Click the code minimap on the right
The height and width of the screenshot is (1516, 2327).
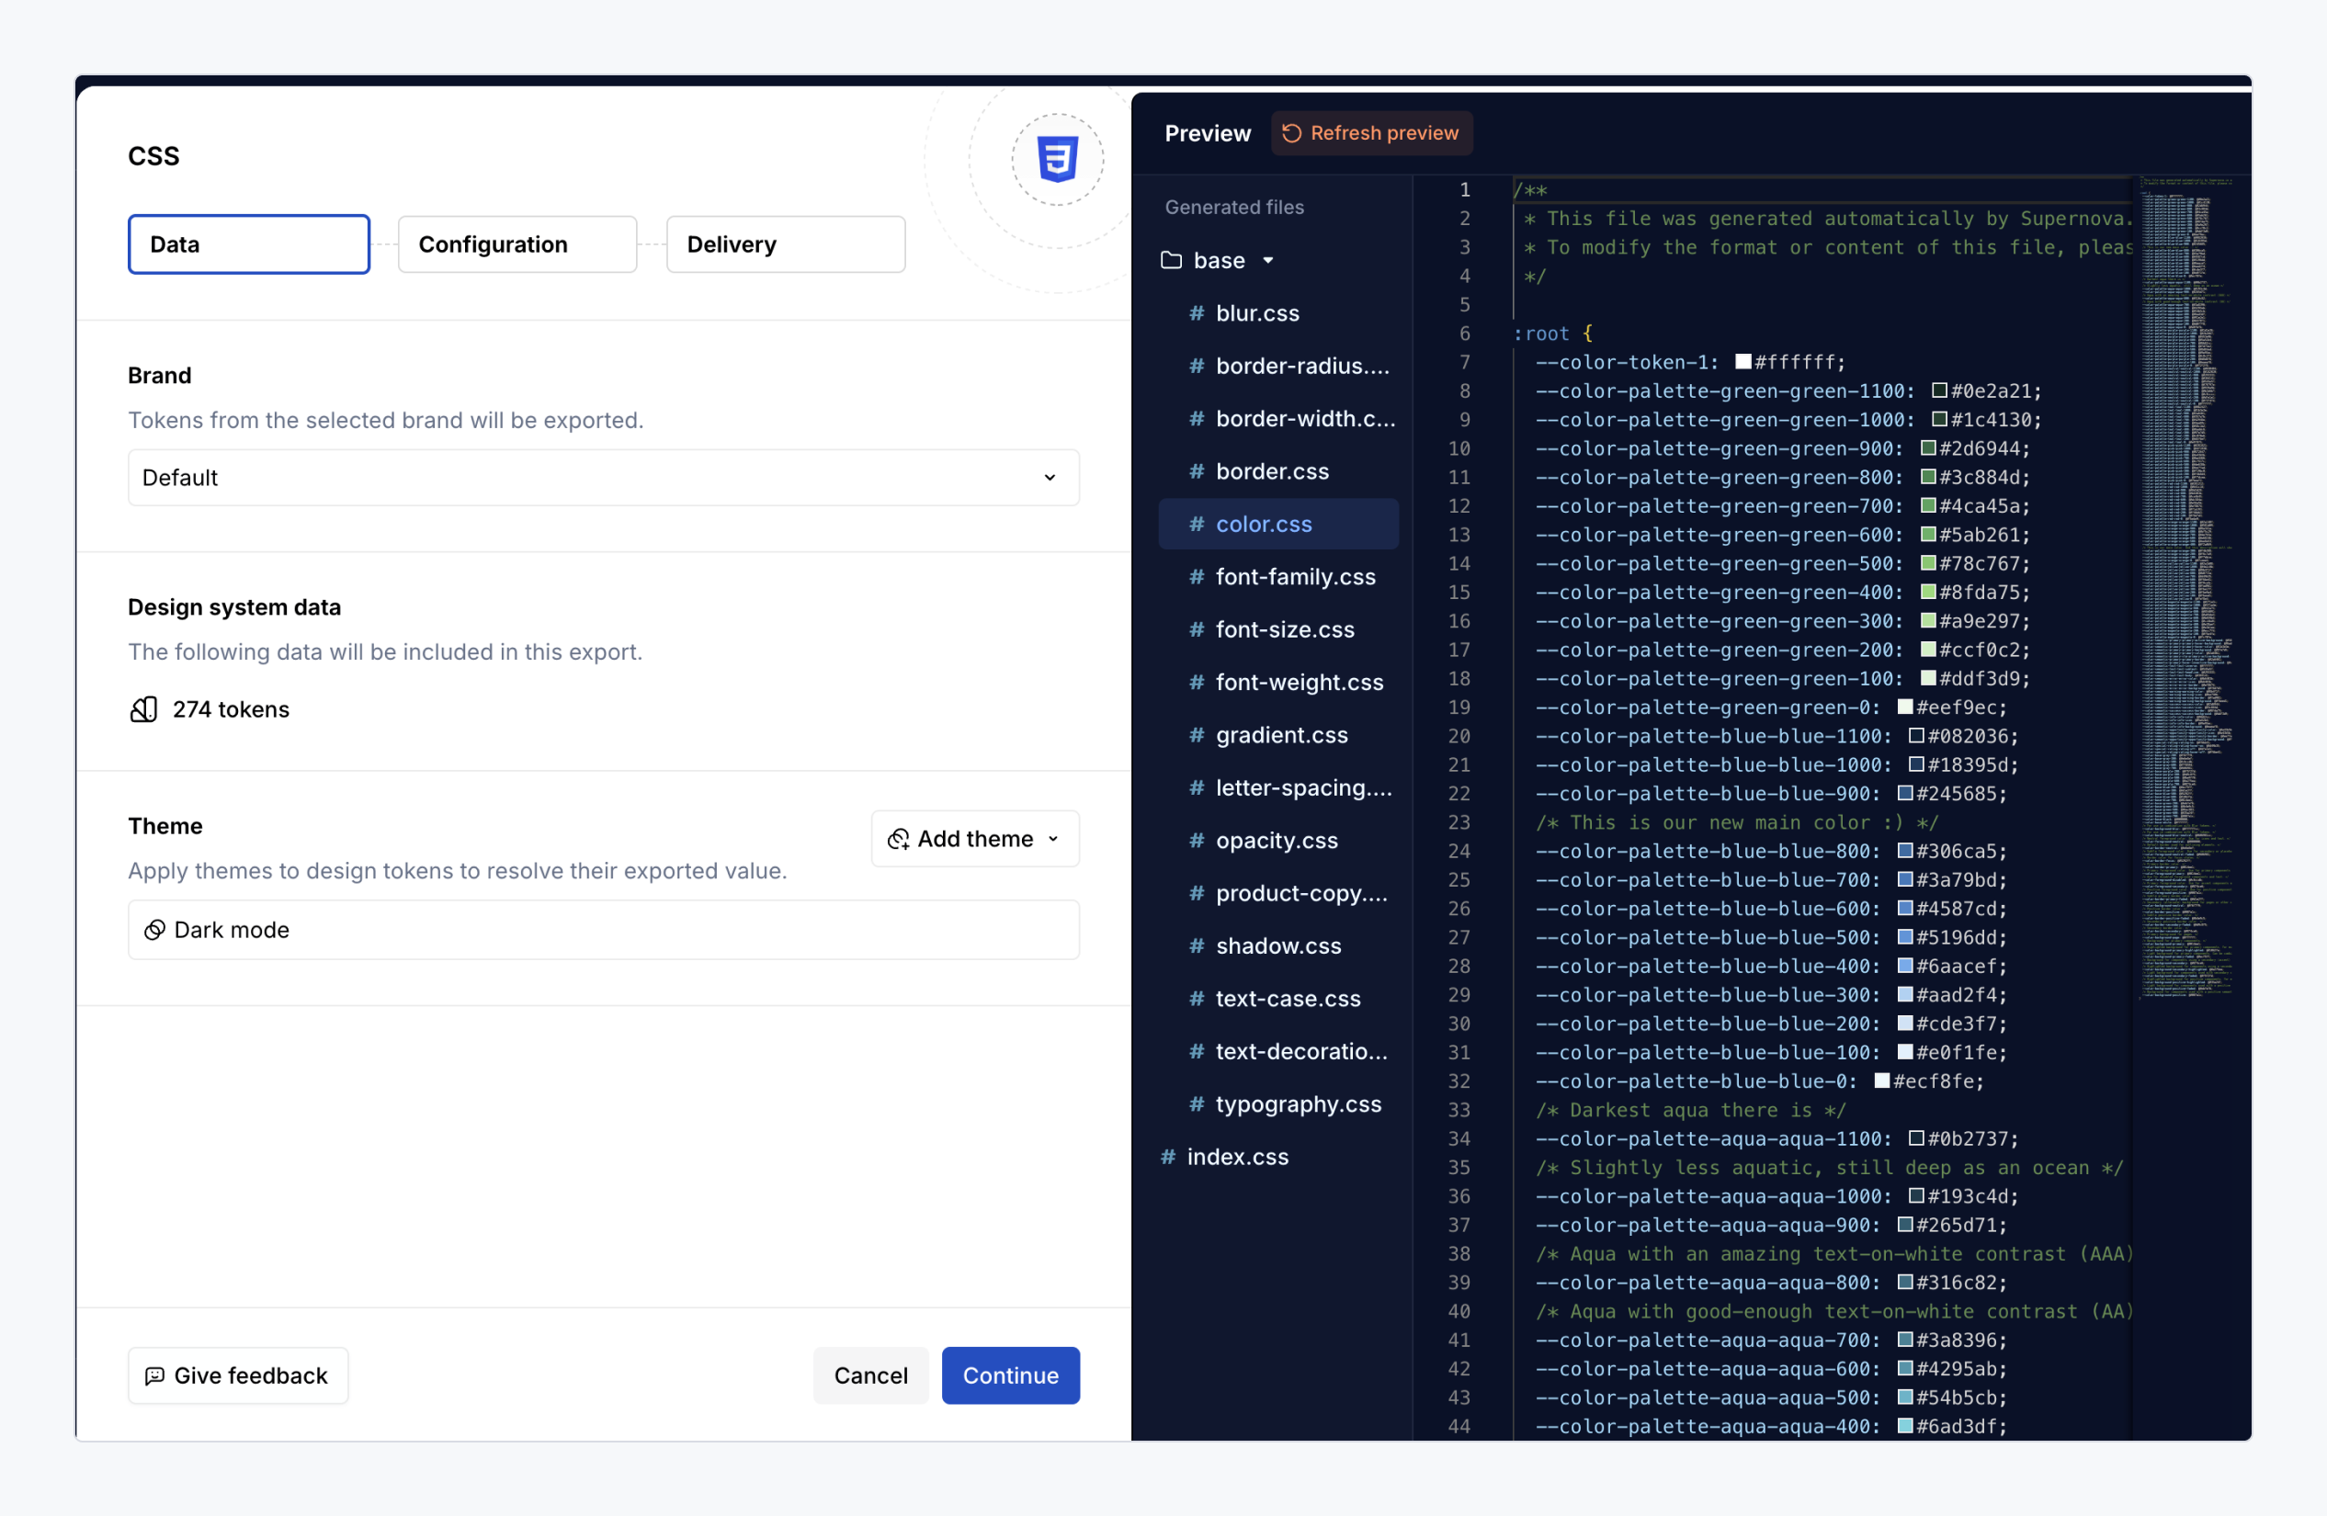point(2186,586)
